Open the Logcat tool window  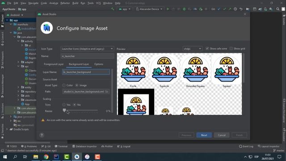[x=124, y=146]
